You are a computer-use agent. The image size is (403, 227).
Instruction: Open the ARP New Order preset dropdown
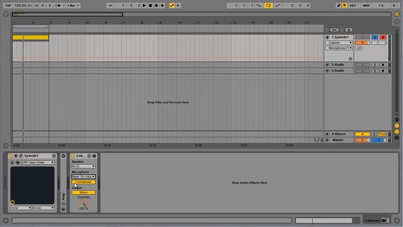[38, 163]
